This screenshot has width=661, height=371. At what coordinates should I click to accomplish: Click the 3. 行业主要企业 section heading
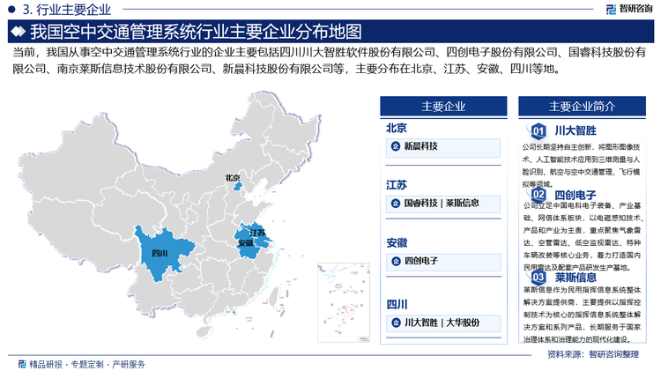(x=67, y=10)
